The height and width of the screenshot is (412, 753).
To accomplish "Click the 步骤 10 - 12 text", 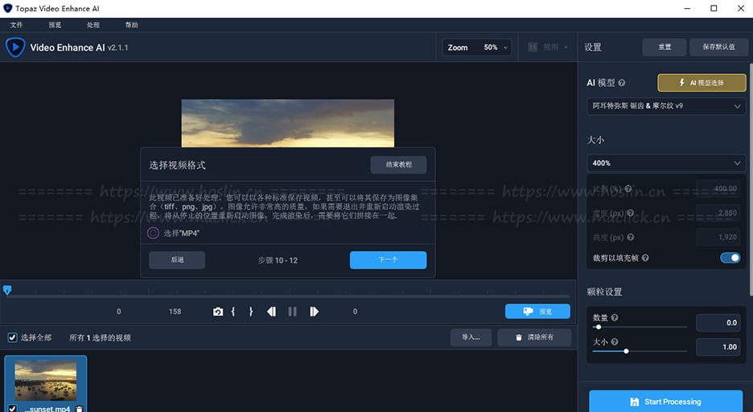I will click(x=278, y=260).
